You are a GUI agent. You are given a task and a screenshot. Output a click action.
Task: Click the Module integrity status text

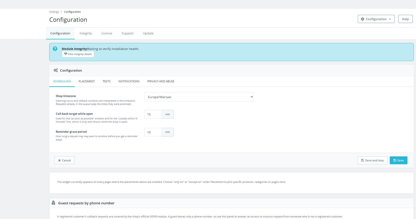(100, 49)
